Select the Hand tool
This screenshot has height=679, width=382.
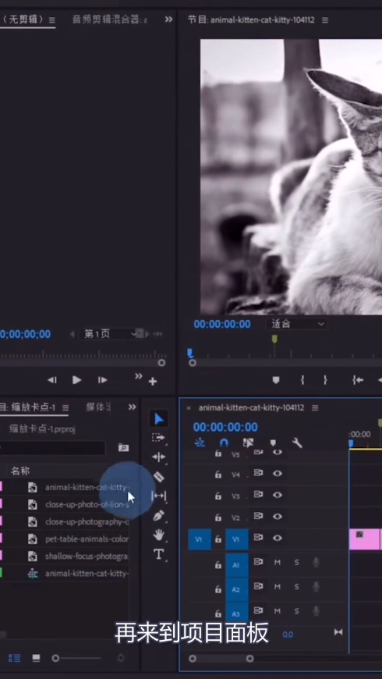pyautogui.click(x=159, y=535)
